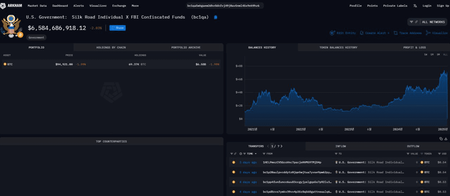The width and height of the screenshot is (450, 196).
Task: Click the Arkham logo in the header
Action: [12, 6]
